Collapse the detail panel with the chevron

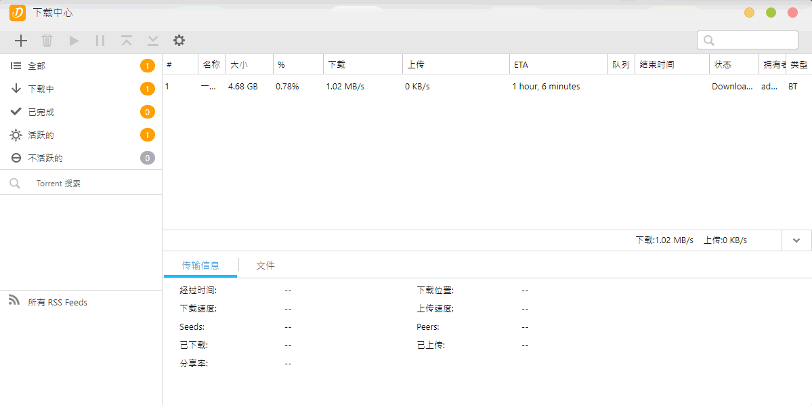point(796,240)
